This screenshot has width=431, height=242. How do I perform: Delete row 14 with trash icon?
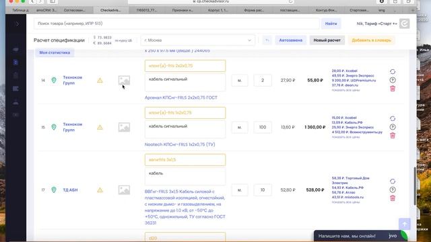coord(393,88)
